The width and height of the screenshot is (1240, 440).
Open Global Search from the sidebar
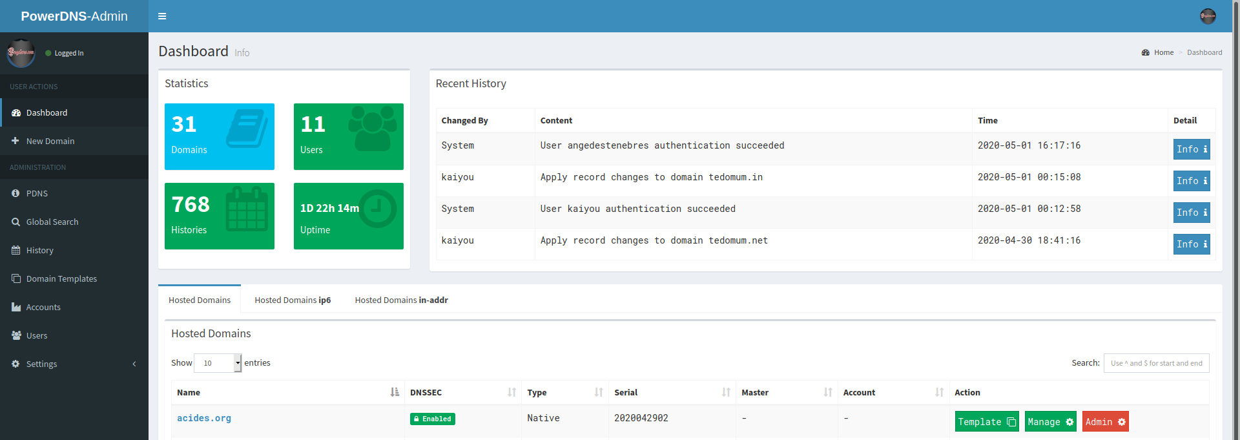point(52,222)
